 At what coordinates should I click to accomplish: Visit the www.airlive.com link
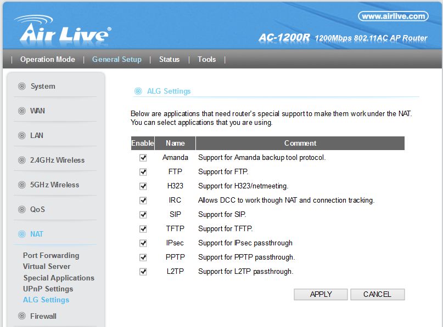[393, 16]
